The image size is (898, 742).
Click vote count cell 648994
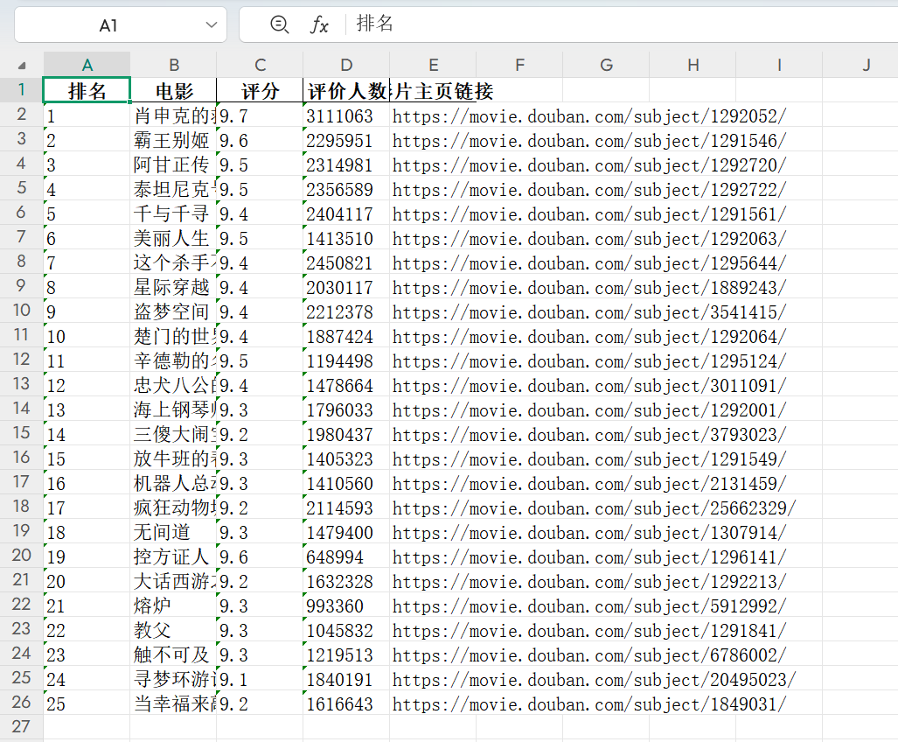(x=346, y=556)
